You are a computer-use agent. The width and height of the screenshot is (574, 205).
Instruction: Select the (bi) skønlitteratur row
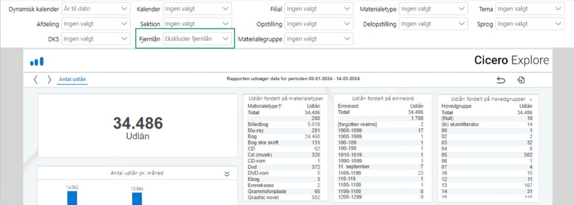tap(487, 124)
